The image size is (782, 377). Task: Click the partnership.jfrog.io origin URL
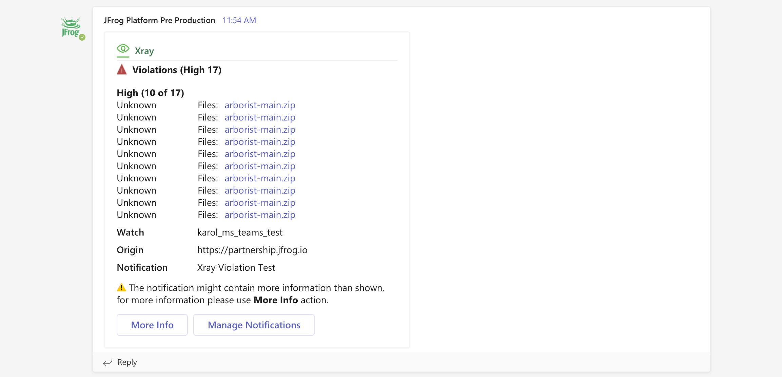[252, 250]
